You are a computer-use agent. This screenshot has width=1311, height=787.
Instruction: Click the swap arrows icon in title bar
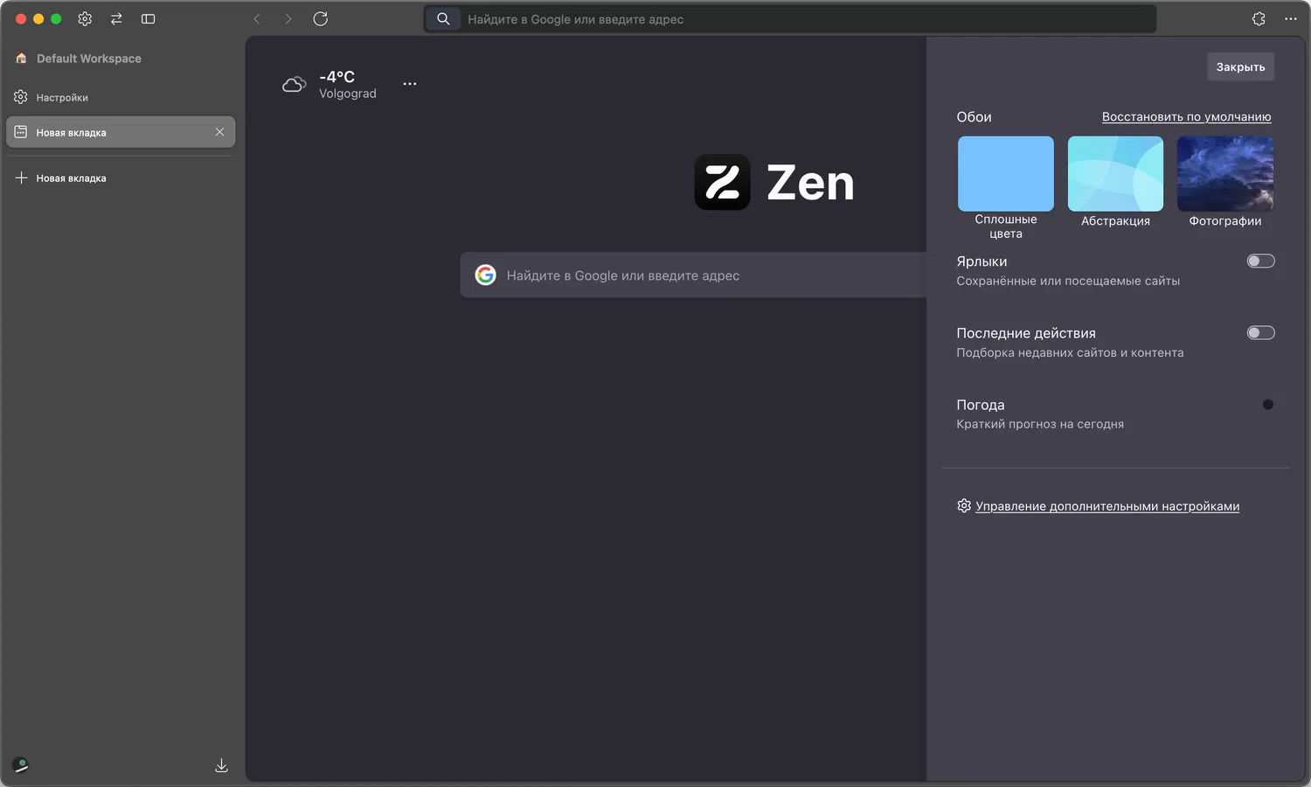coord(116,18)
